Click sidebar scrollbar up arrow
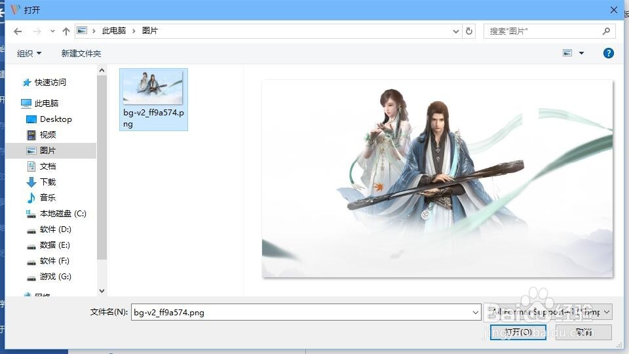This screenshot has height=354, width=629. point(102,71)
